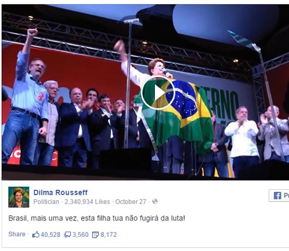The width and height of the screenshot is (289, 251).
Task: Click the truncated 'Pr' text on Facebook button
Action: (x=286, y=195)
